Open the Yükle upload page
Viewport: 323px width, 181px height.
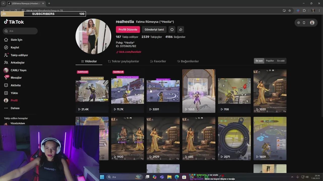(x=14, y=93)
